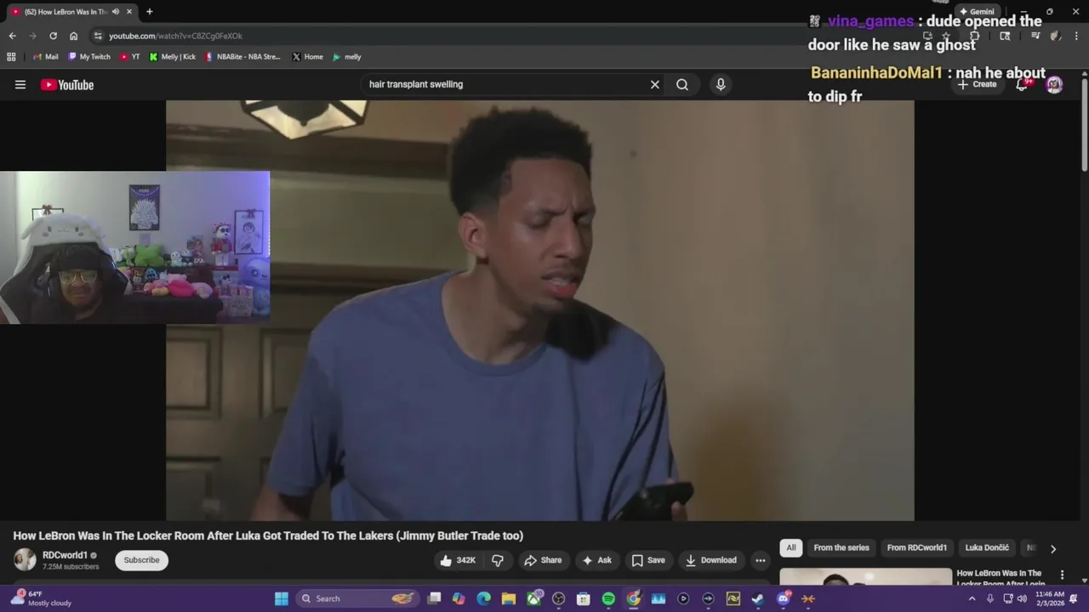
Task: Open the Gemini button in Chrome
Action: (x=977, y=12)
